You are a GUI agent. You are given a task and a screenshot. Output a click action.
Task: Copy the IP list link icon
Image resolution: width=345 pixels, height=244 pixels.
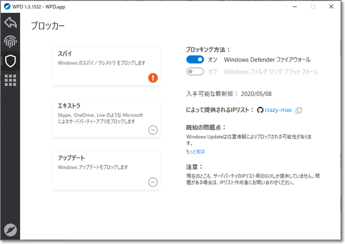tap(299, 110)
